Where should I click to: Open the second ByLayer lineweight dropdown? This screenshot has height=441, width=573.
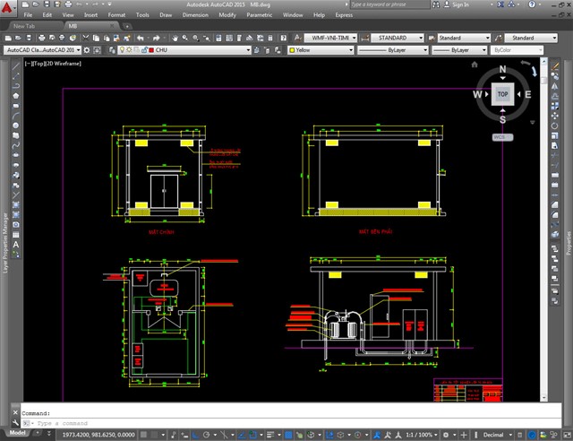click(x=459, y=50)
